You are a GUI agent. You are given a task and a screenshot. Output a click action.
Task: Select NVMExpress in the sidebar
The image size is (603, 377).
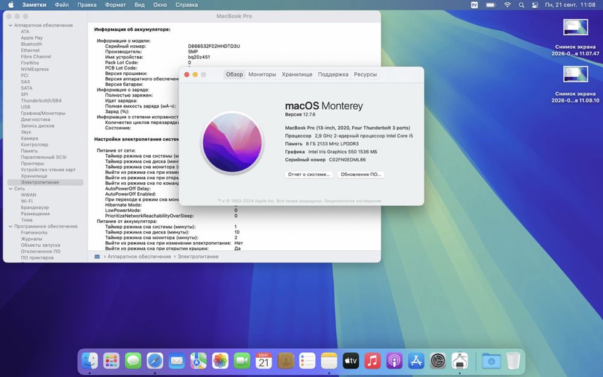pos(34,69)
